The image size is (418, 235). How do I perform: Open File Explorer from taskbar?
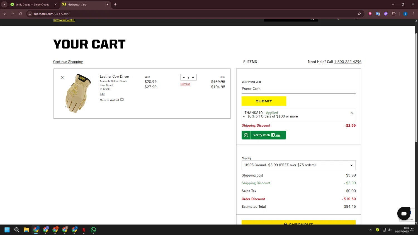pyautogui.click(x=26, y=230)
